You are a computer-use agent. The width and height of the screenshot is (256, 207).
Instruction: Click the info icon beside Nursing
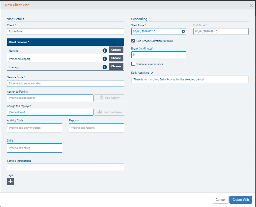point(105,50)
